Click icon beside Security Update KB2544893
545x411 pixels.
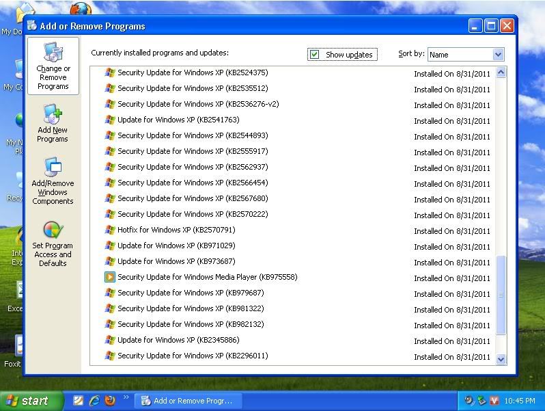click(110, 135)
